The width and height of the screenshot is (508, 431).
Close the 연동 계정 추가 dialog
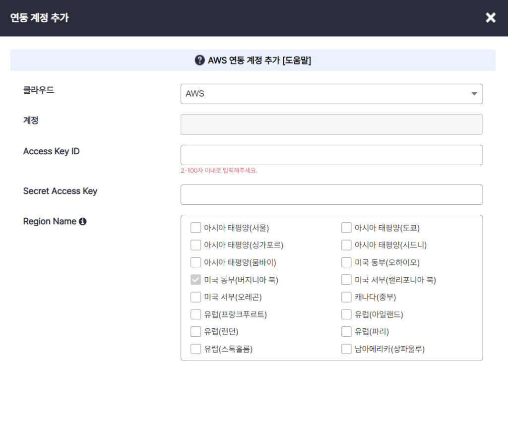click(x=490, y=18)
